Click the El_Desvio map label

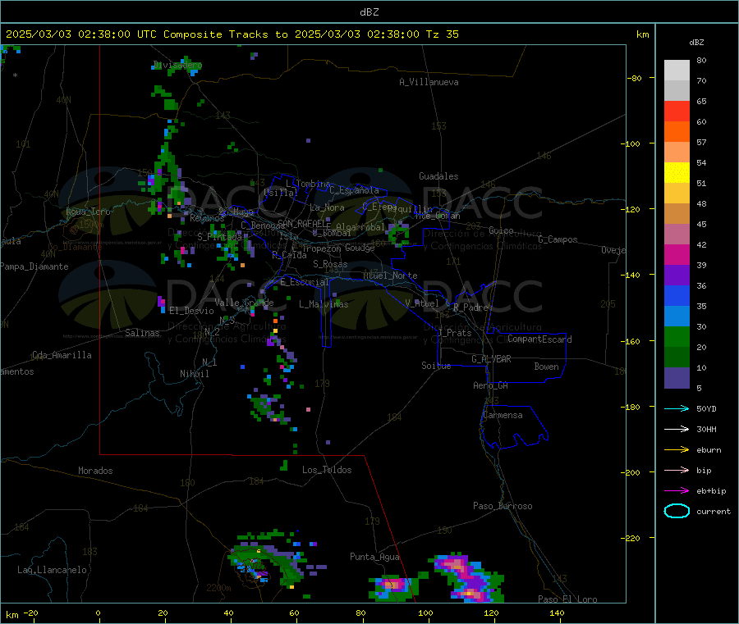click(x=191, y=311)
